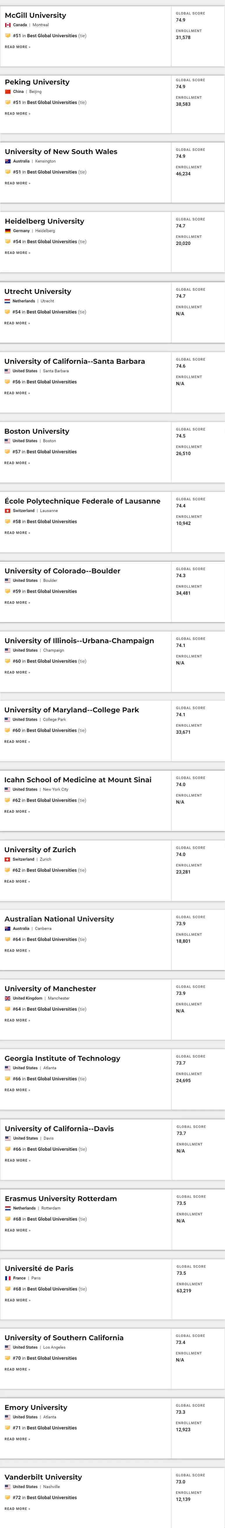Click the Germany flag next to Heidelberg
The image size is (225, 1528).
8,231
